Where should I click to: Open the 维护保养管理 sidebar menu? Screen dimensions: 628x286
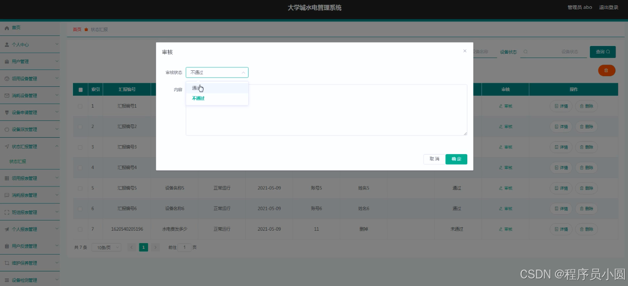click(x=30, y=263)
